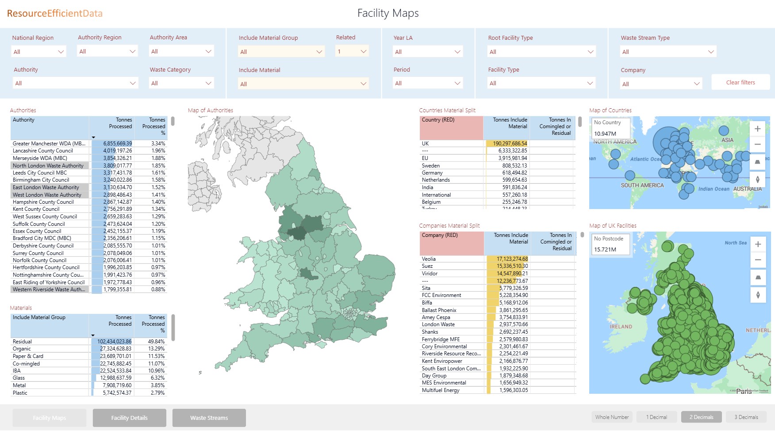The image size is (775, 434).
Task: Zoom in on the Map of Countries
Action: pos(757,129)
